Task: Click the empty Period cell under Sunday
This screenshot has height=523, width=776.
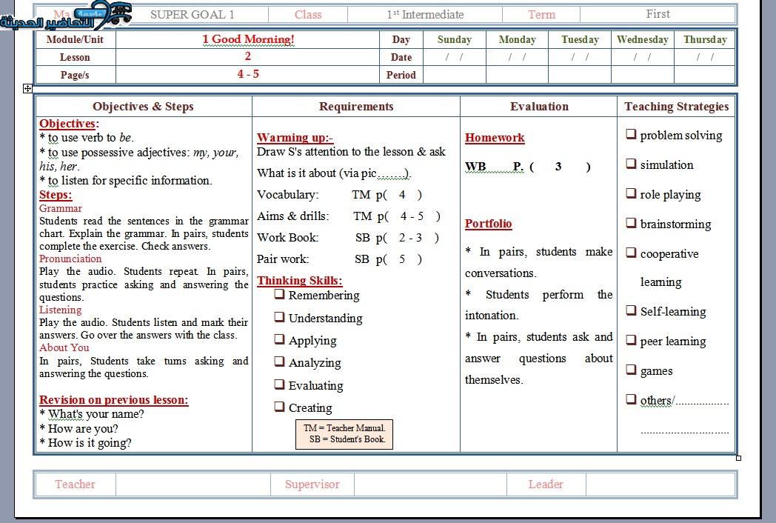Action: [455, 75]
